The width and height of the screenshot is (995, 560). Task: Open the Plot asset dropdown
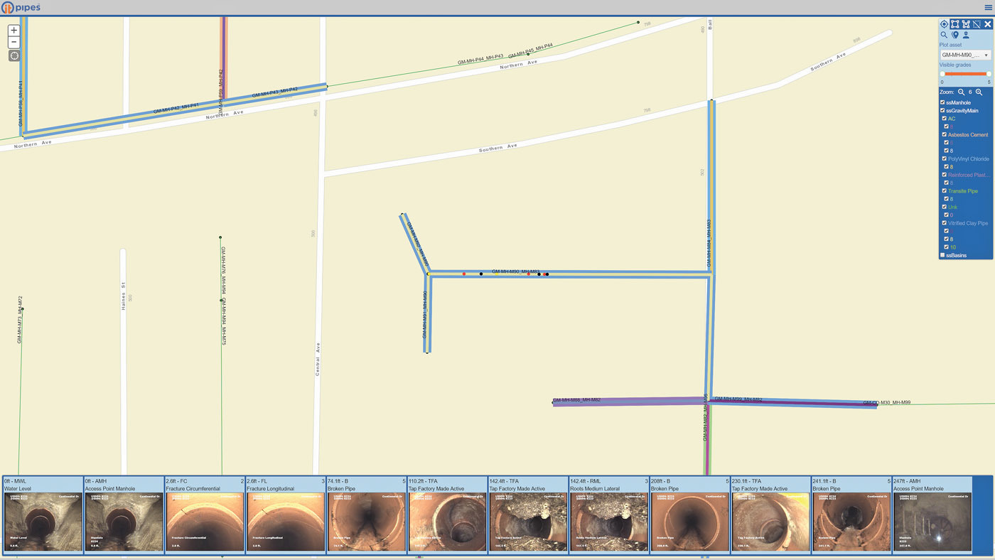[964, 55]
